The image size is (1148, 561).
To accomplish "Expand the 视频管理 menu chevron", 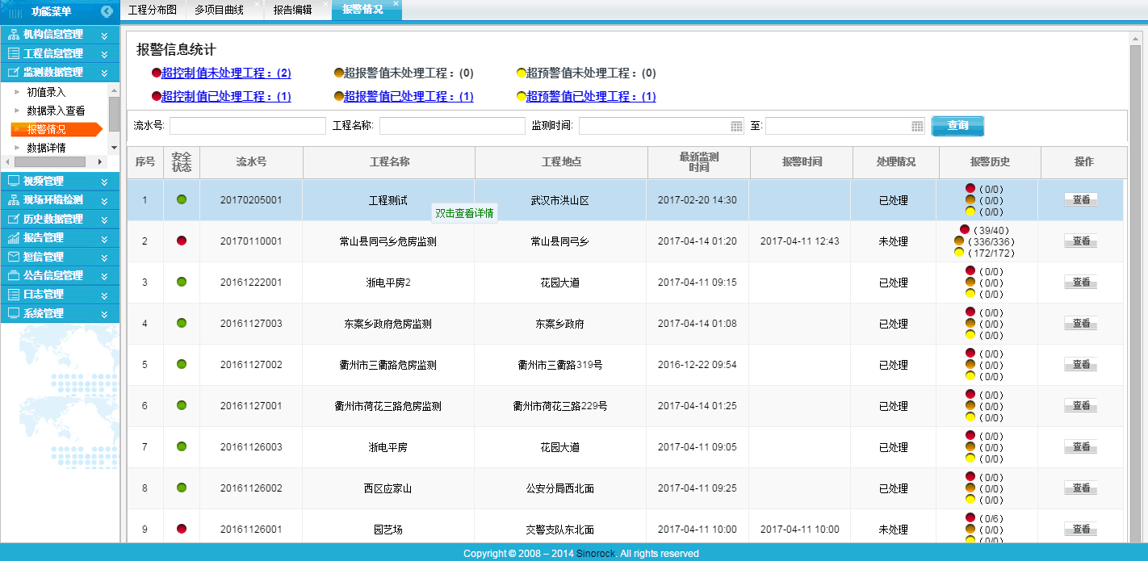I will 104,182.
